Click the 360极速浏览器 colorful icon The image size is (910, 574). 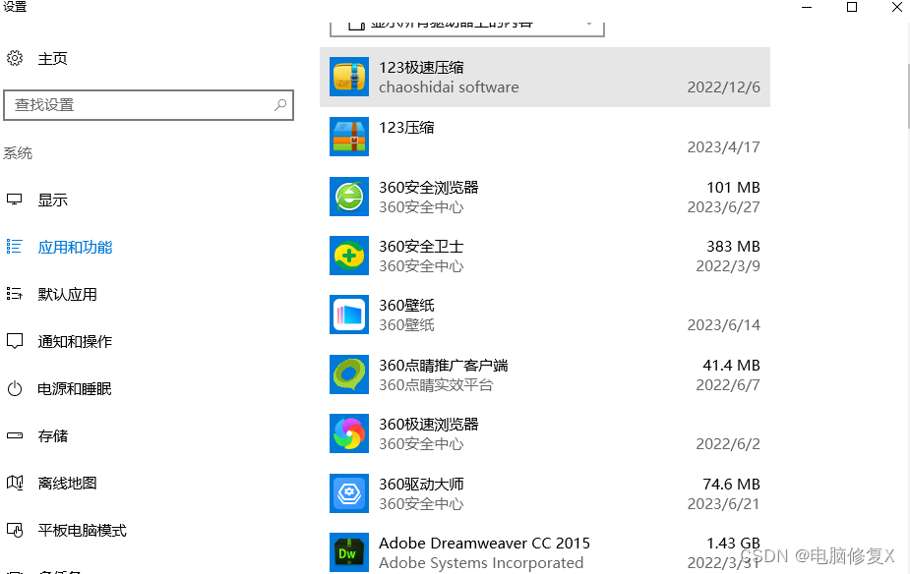click(x=349, y=433)
